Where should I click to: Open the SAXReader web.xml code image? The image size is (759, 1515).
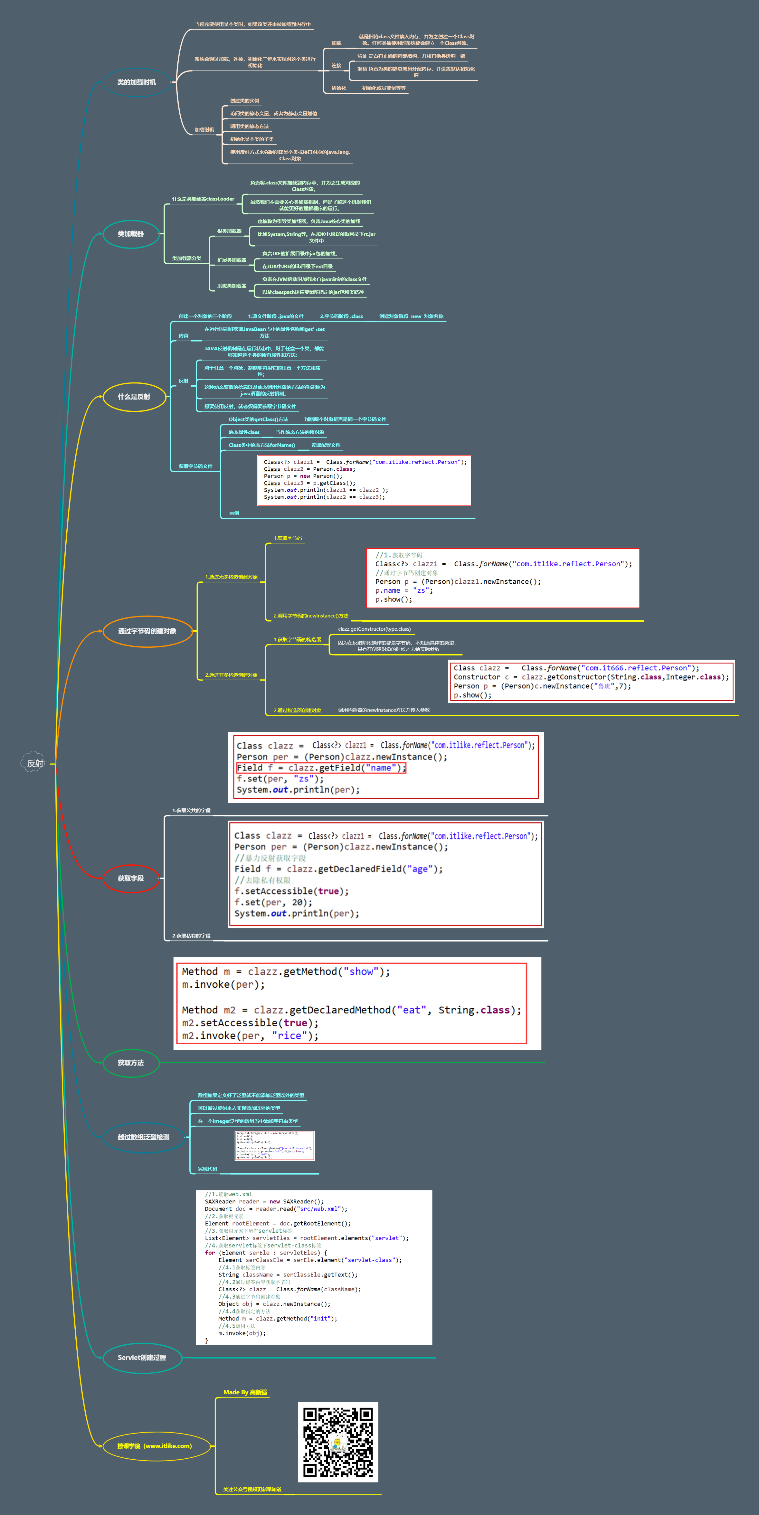314,1267
